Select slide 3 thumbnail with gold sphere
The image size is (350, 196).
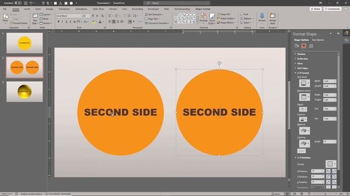point(25,91)
